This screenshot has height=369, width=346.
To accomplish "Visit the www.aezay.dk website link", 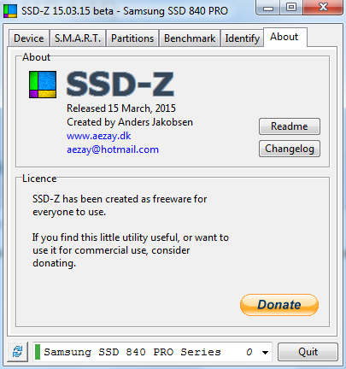I will pos(98,136).
